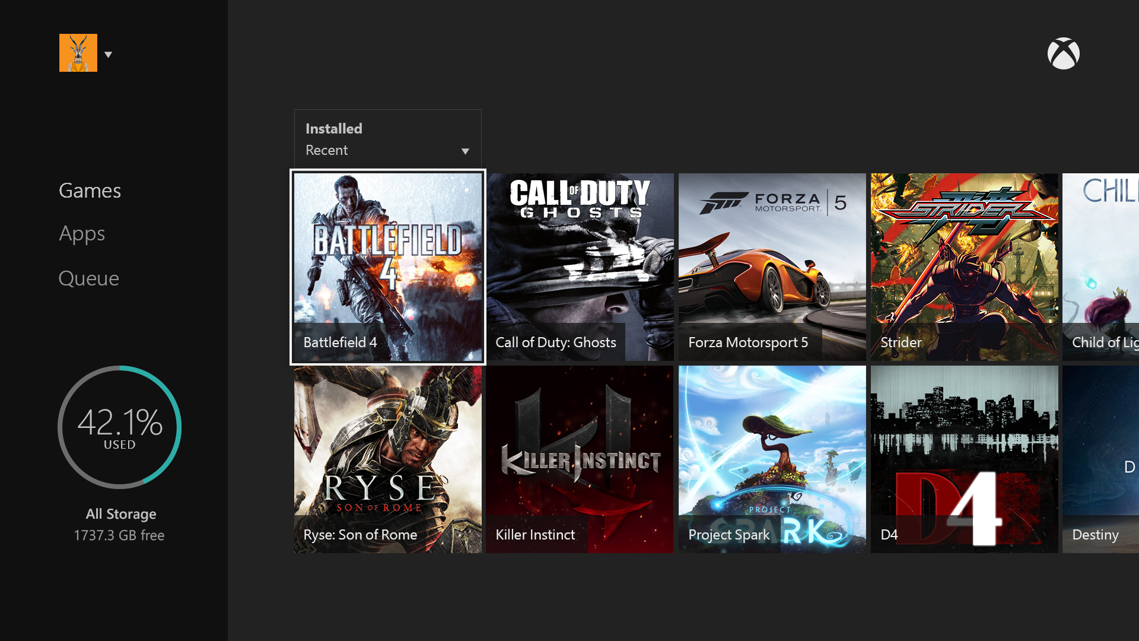This screenshot has width=1139, height=641.
Task: Select the Games menu item
Action: 90,191
